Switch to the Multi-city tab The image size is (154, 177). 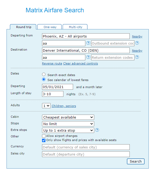click(x=75, y=27)
